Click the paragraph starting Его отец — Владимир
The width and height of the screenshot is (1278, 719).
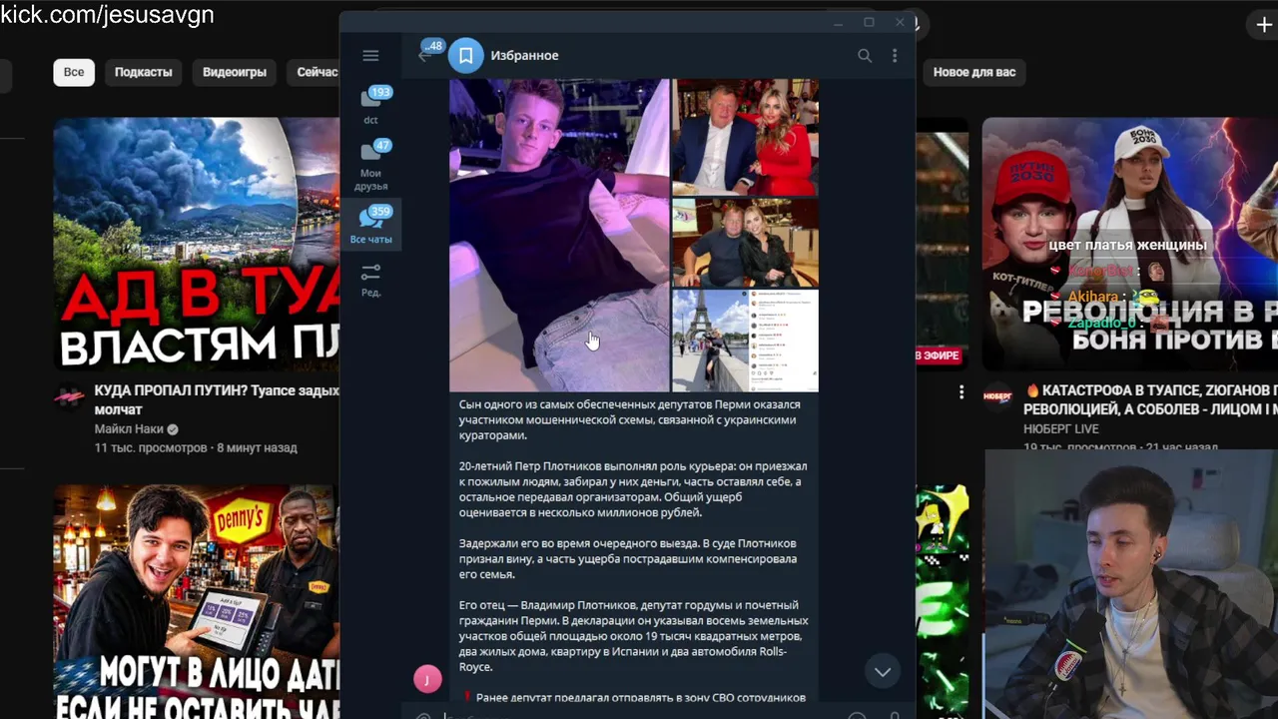point(633,636)
